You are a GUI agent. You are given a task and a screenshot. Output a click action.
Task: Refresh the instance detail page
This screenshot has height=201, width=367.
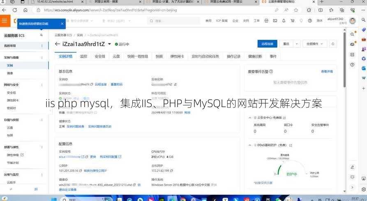[333, 44]
